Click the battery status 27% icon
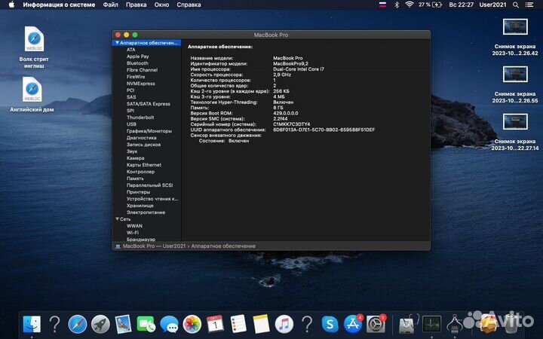Screen dimensions: 543x339 (430, 5)
